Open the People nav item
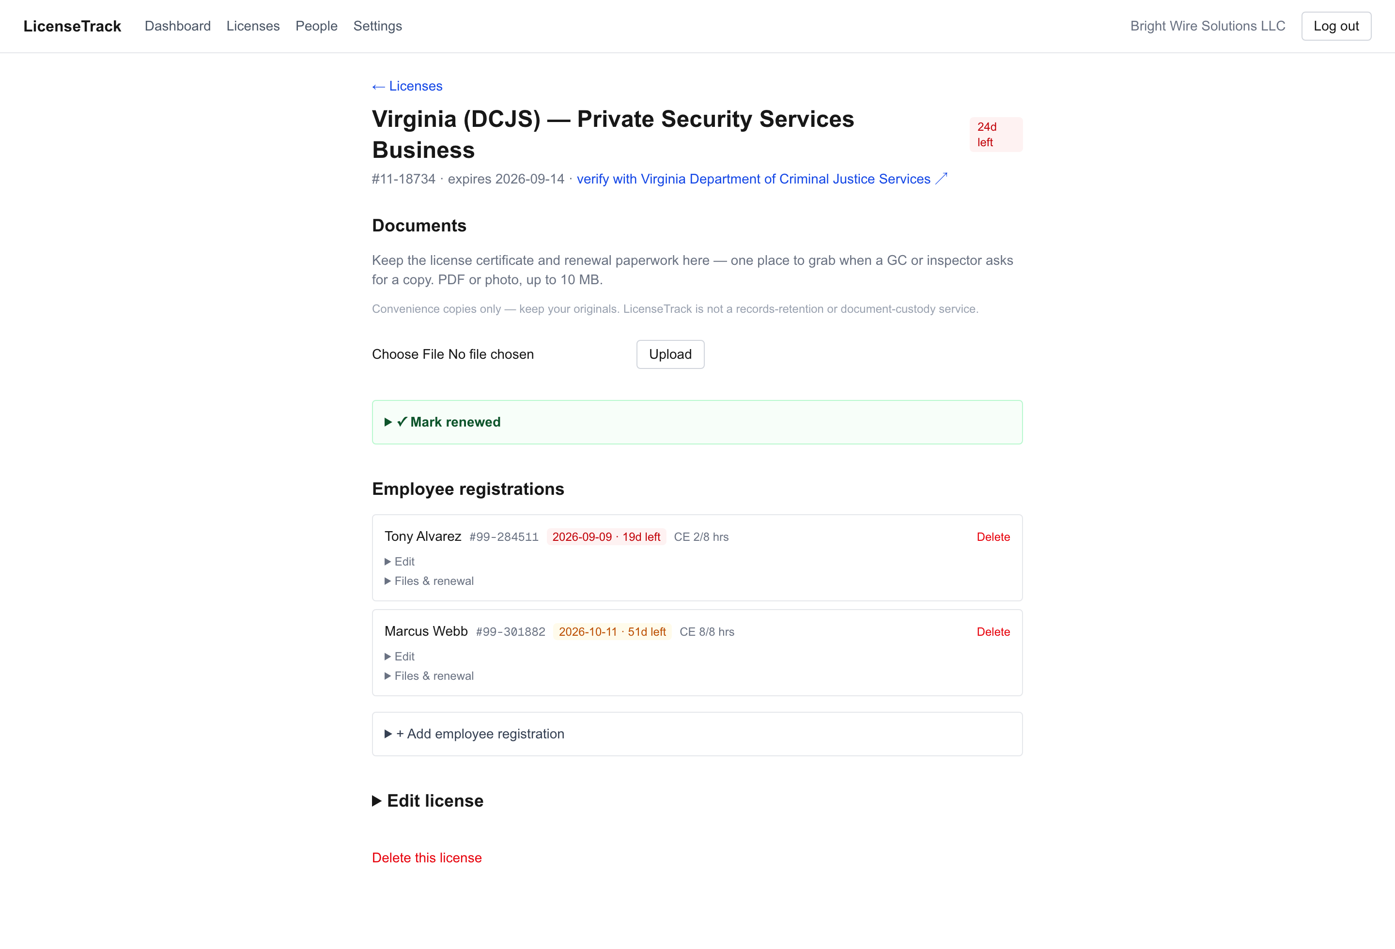 tap(316, 26)
